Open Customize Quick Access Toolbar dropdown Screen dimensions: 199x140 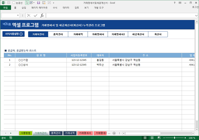pyautogui.click(x=54, y=3)
